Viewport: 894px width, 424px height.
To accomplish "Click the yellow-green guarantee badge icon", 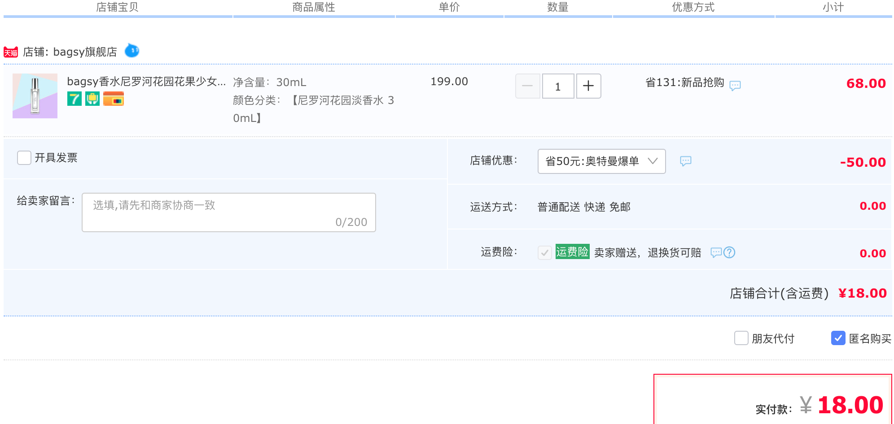I will (92, 99).
